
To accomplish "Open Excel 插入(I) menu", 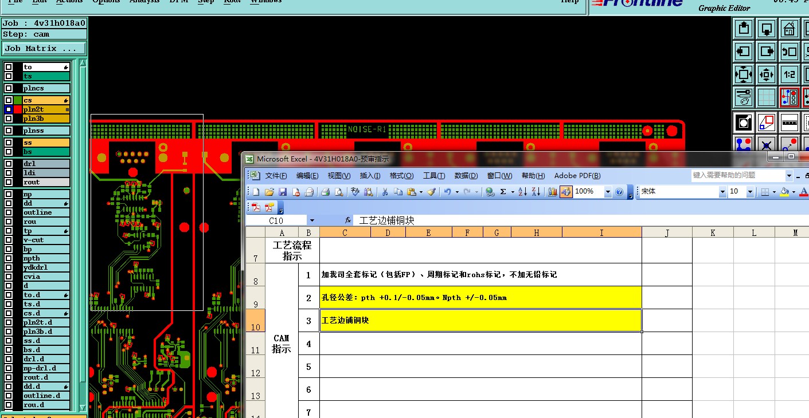I will click(370, 176).
